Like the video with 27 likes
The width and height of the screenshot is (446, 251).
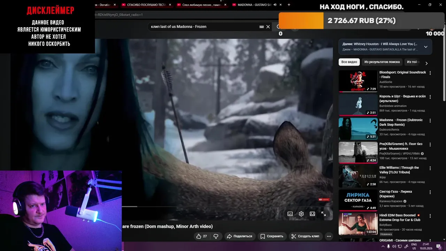click(x=201, y=236)
